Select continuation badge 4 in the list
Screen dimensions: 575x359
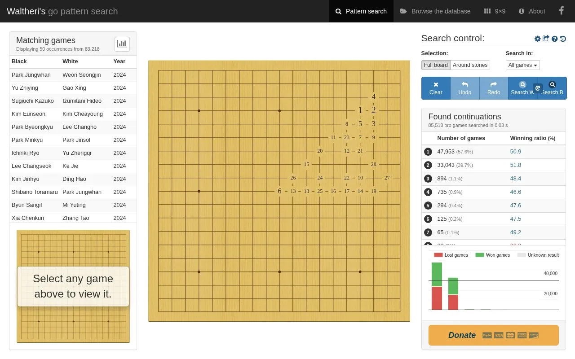tap(428, 192)
